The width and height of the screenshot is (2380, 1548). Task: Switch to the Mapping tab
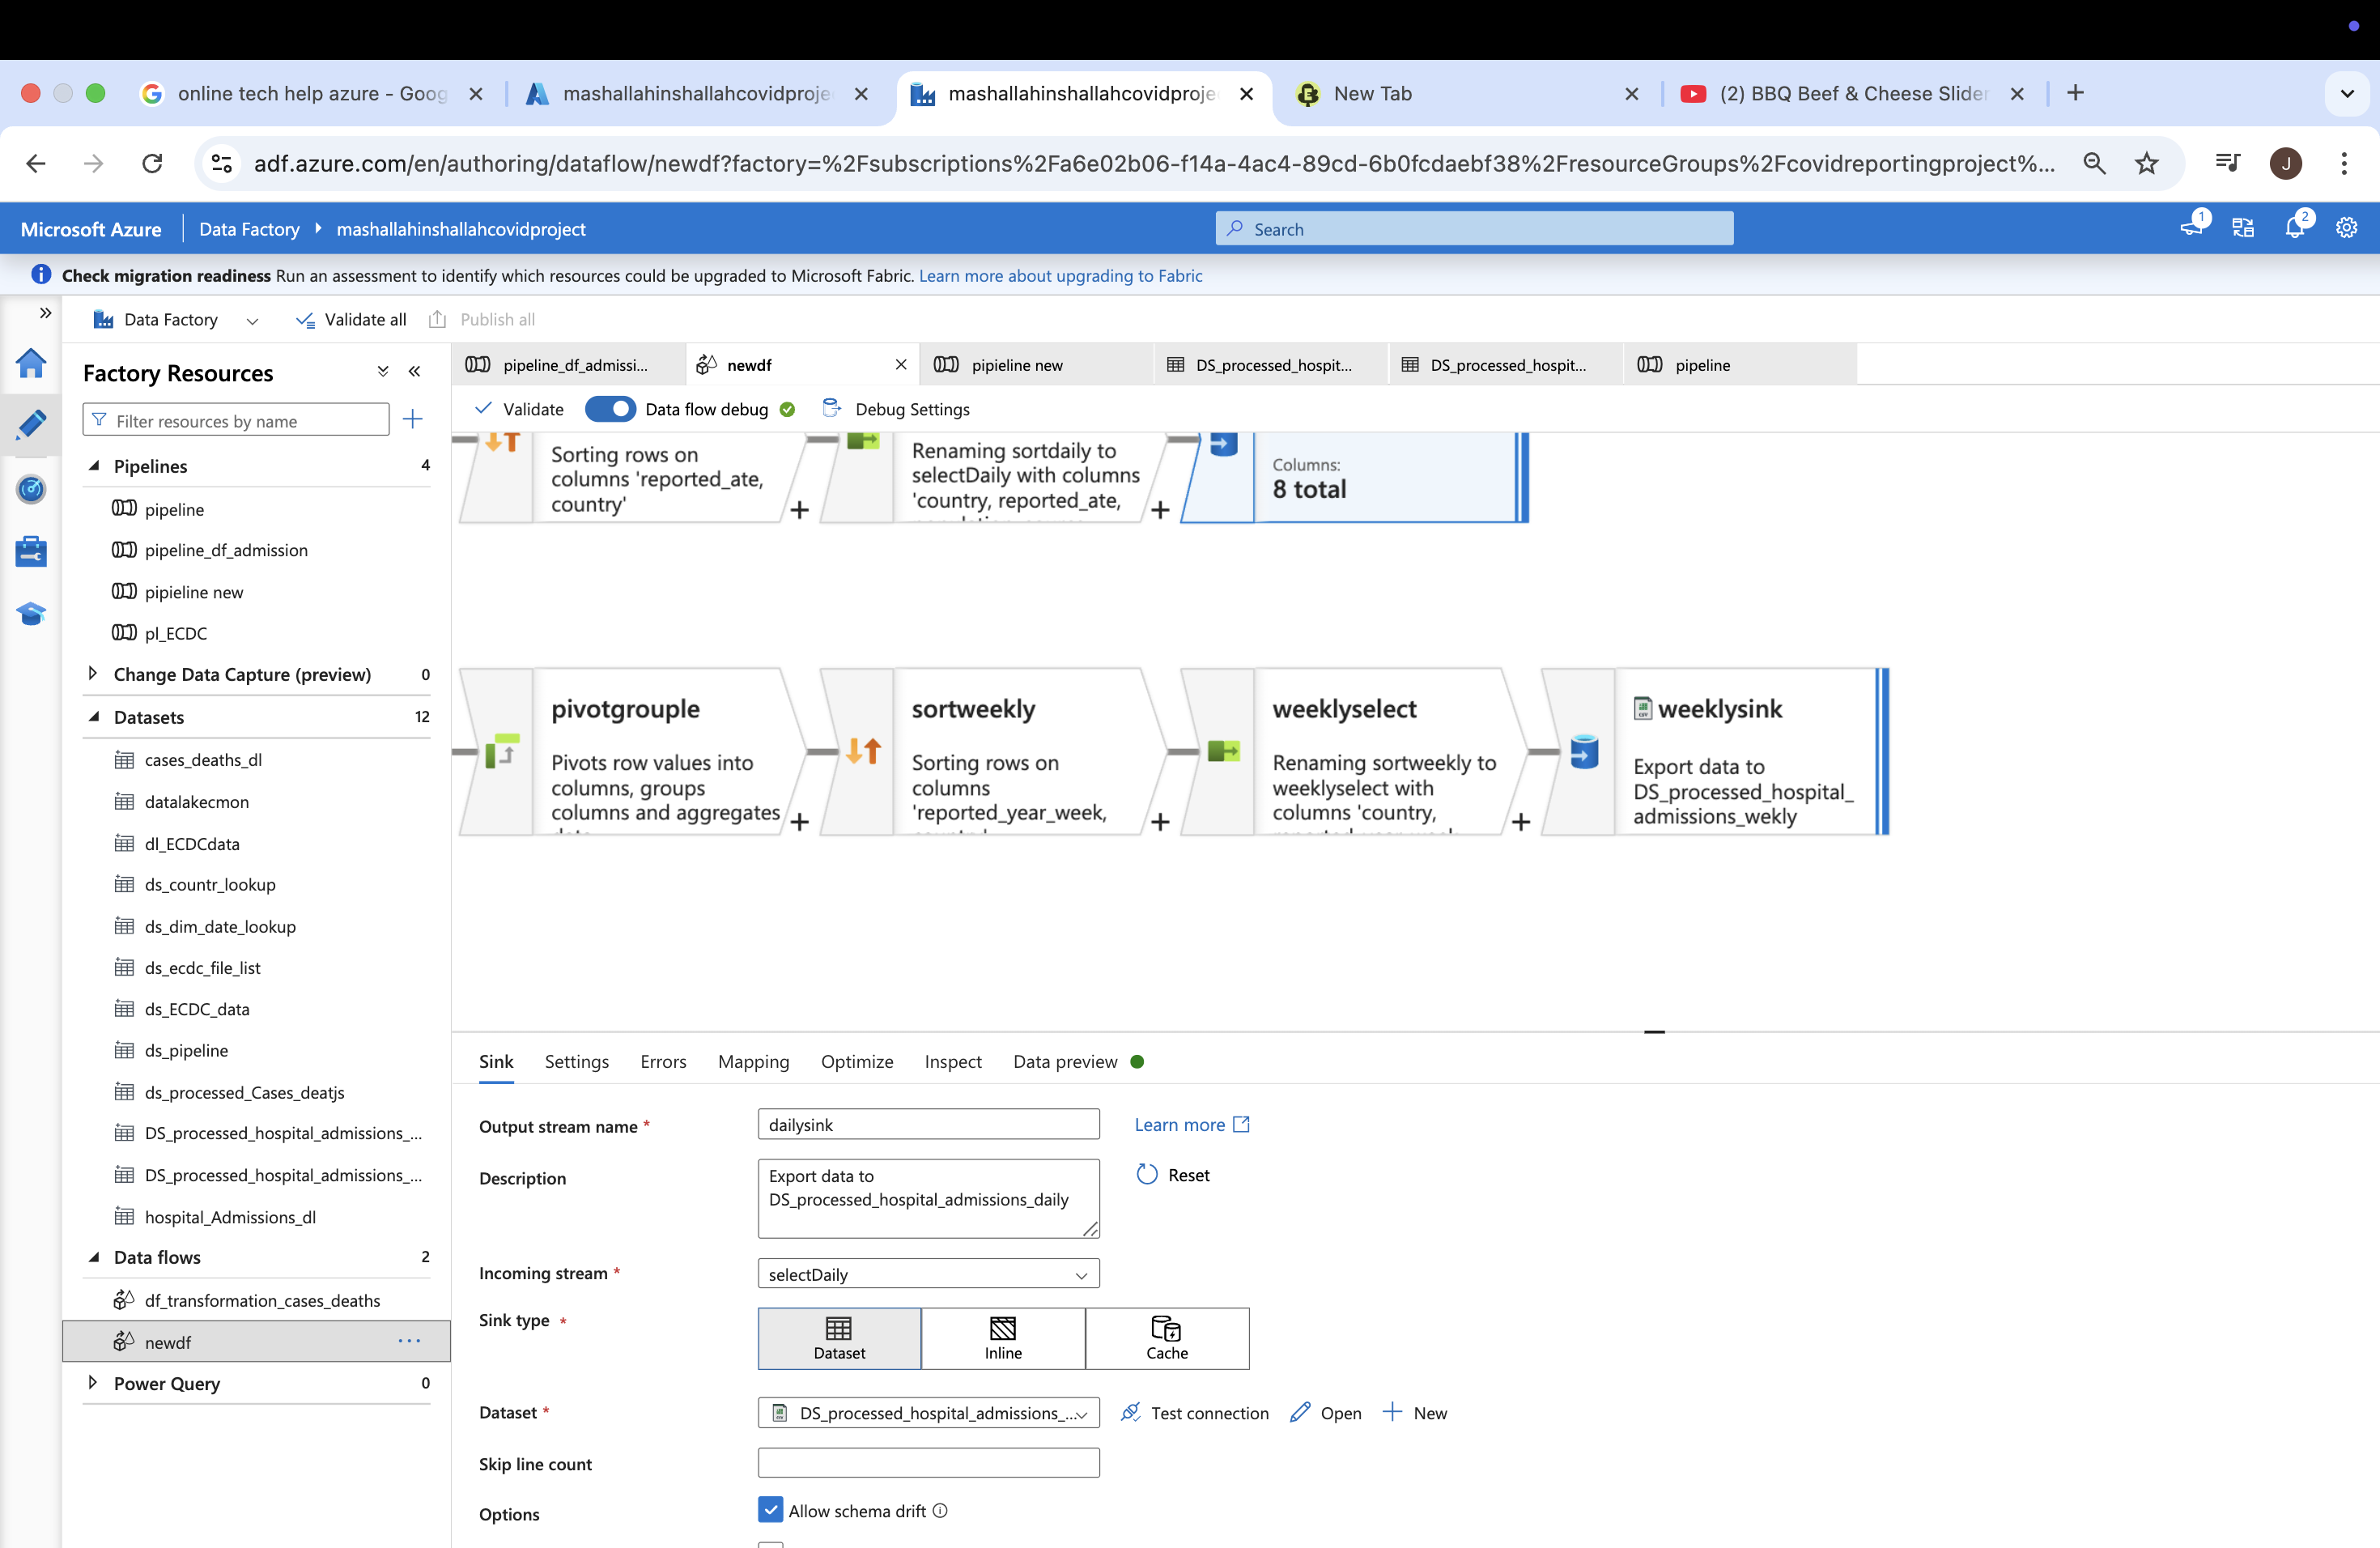753,1061
